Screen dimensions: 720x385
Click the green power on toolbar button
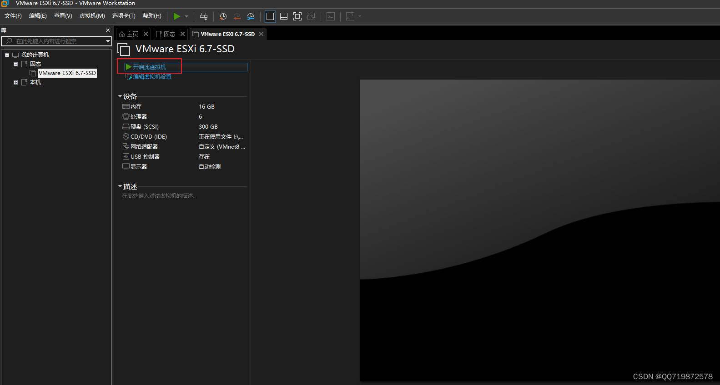click(176, 16)
